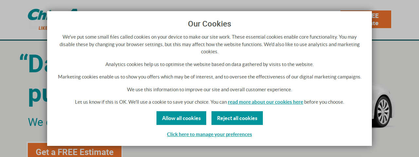Click the large teal opening-quote headline text
The height and width of the screenshot is (157, 419).
(33, 64)
